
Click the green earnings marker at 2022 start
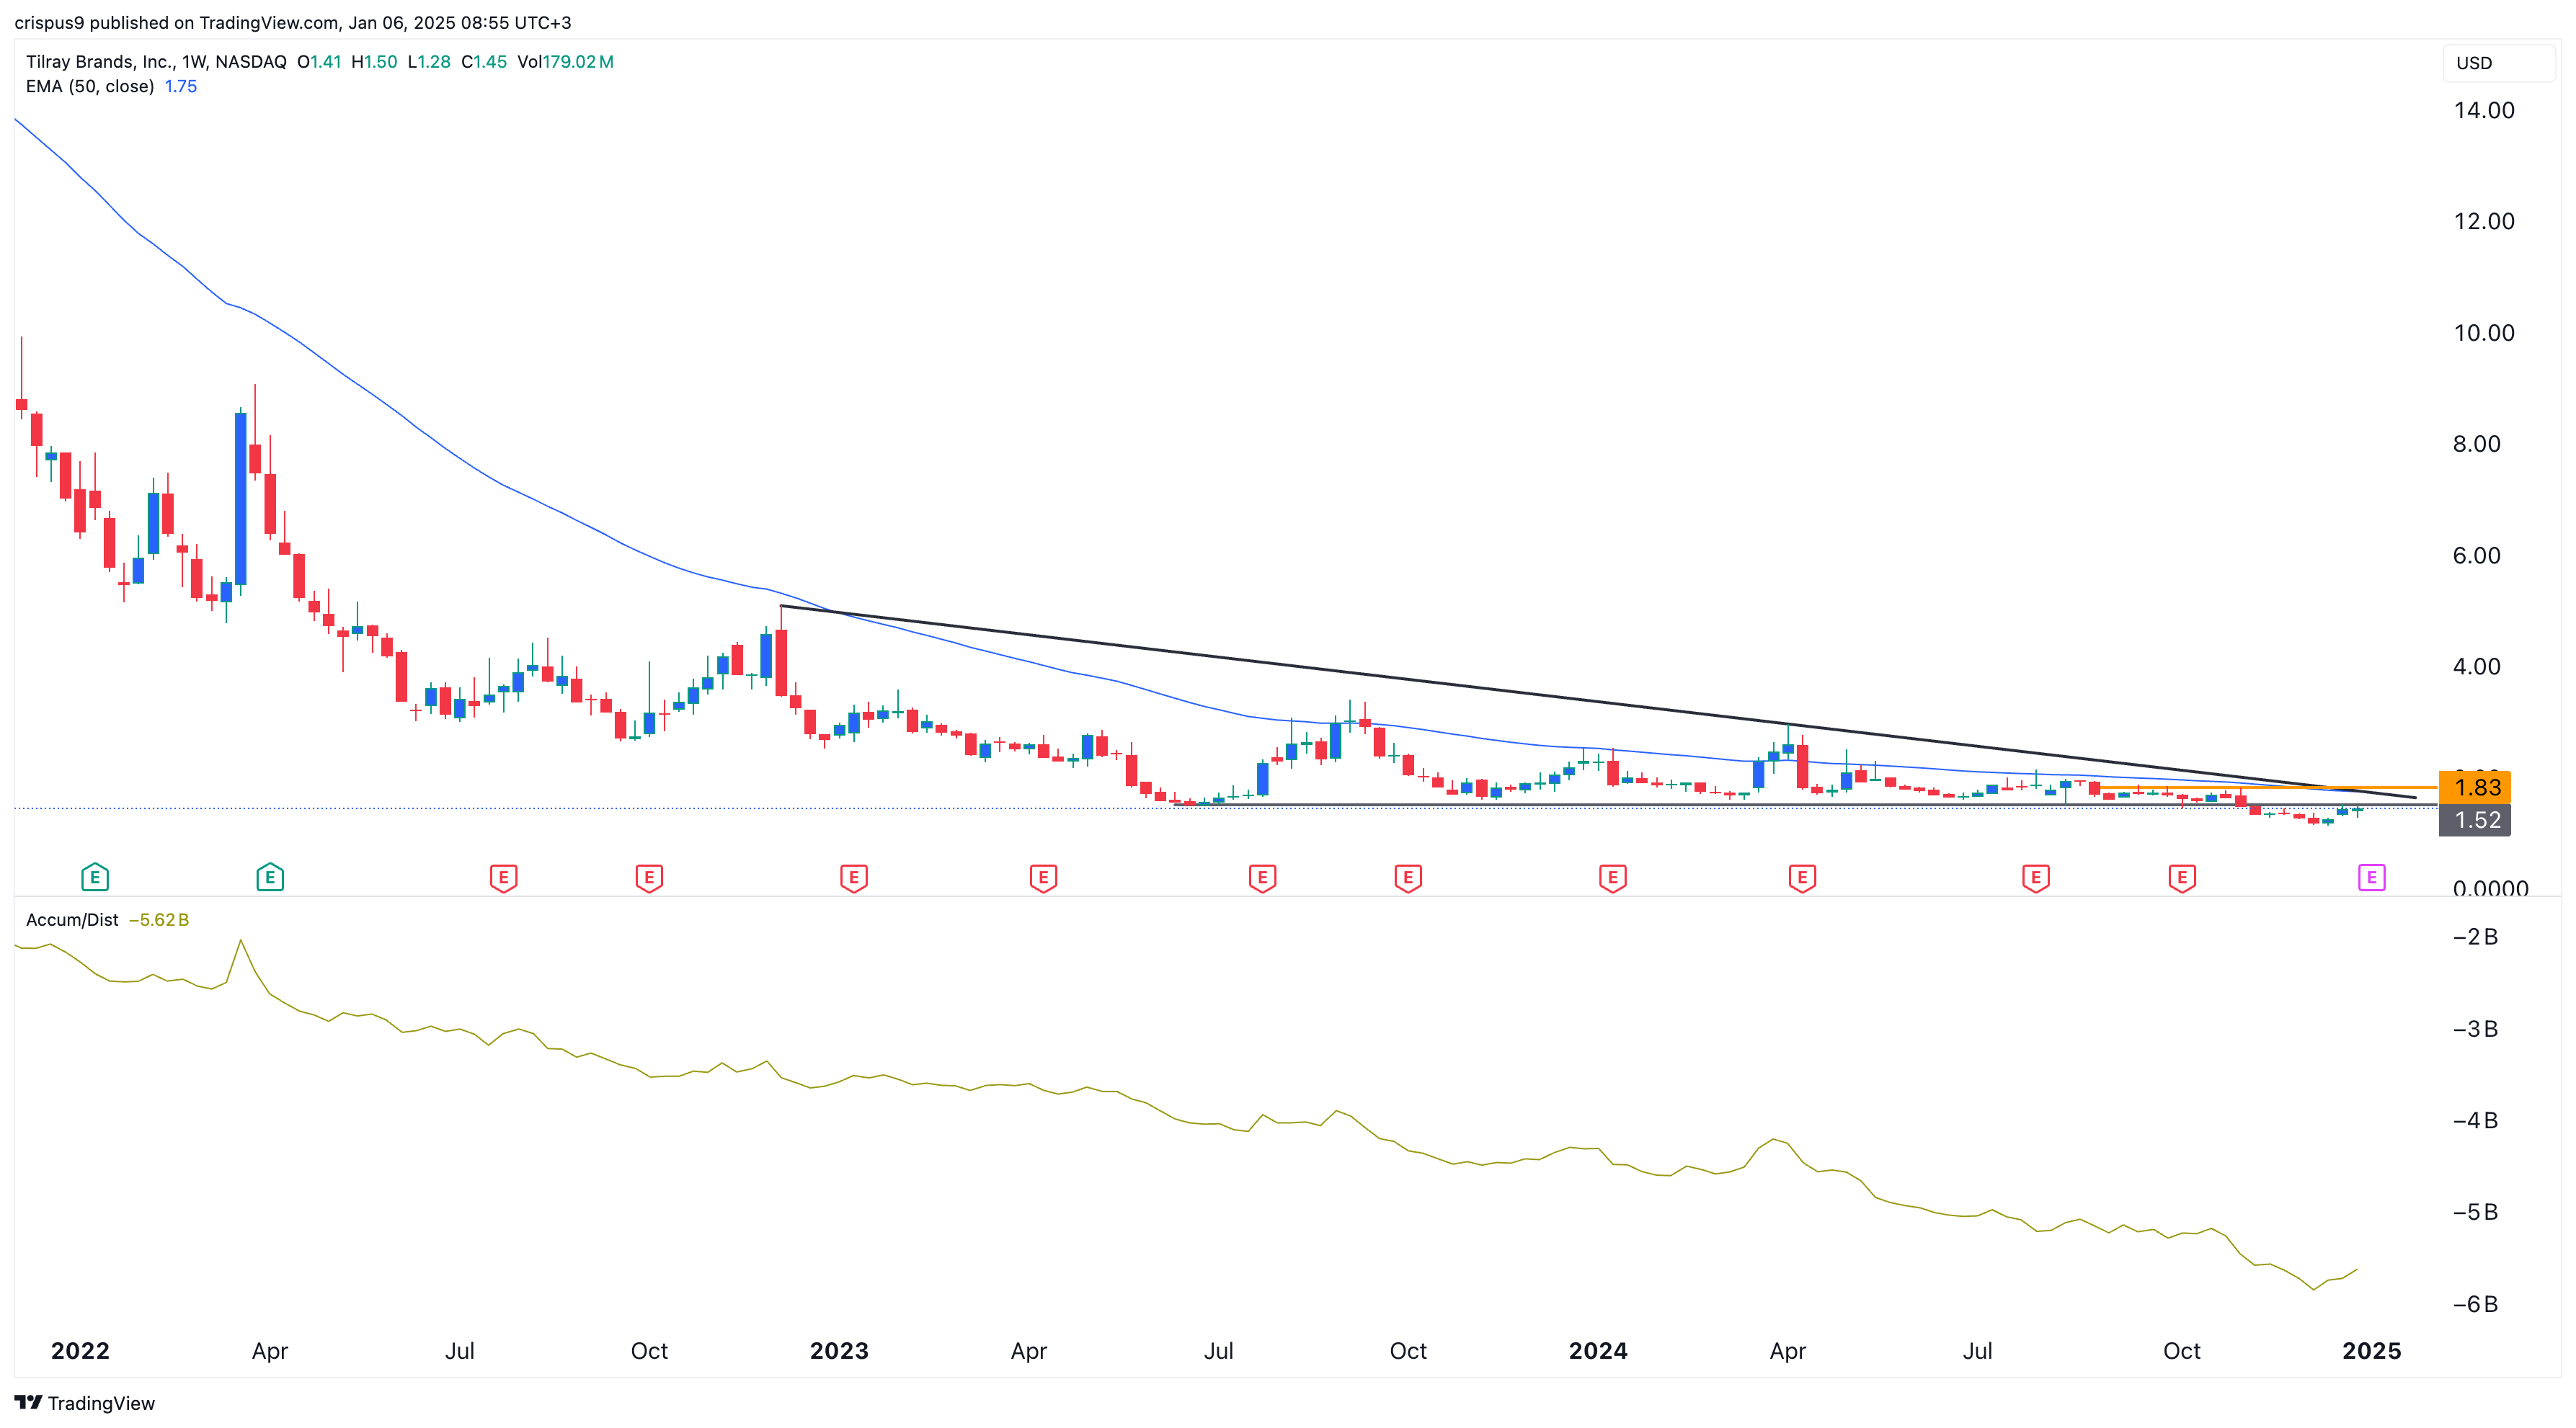pyautogui.click(x=95, y=878)
